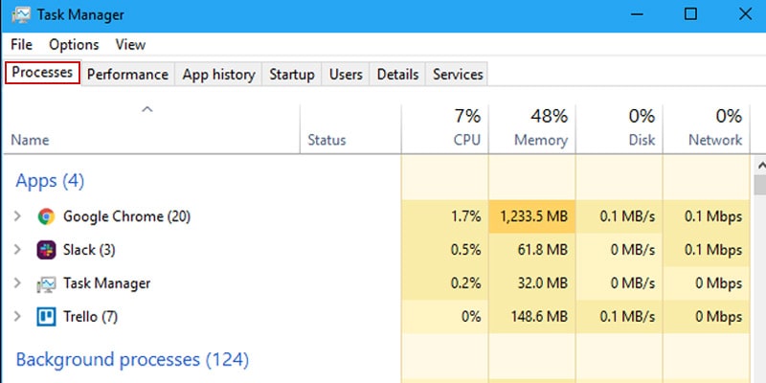Sort processes by CPU column header
Screen dimensions: 766x383
pos(445,128)
